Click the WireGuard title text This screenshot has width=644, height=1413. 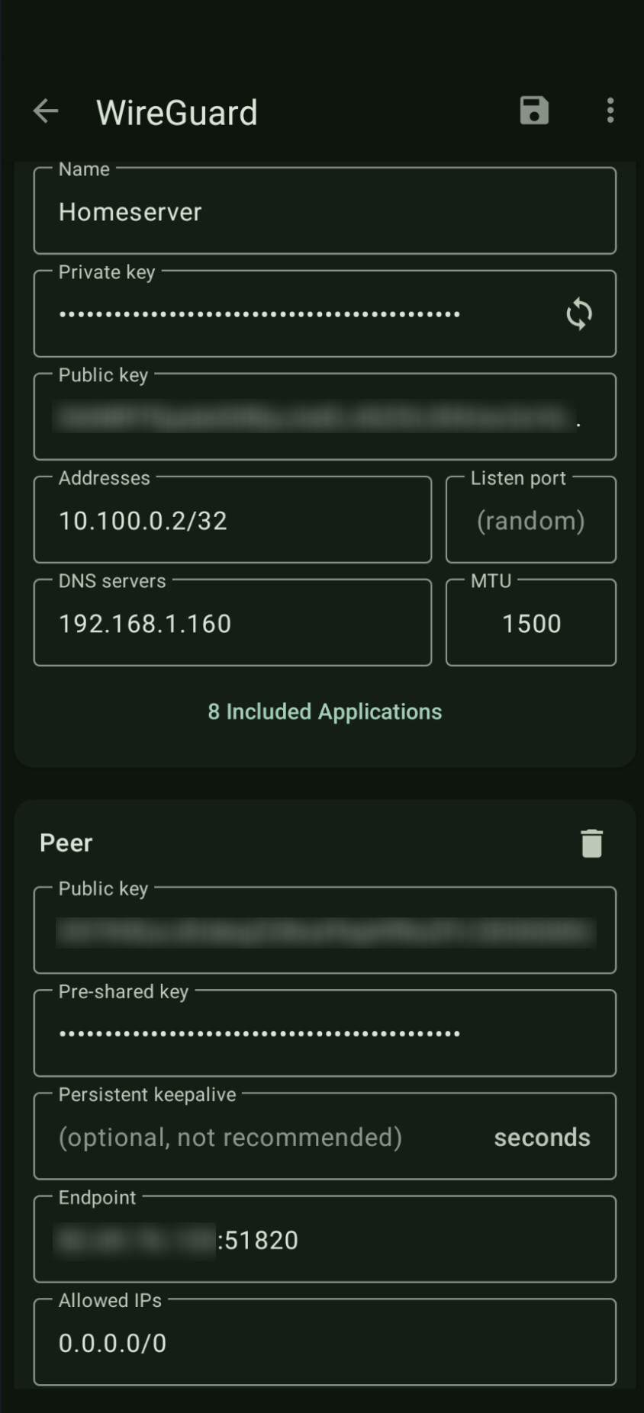point(177,113)
